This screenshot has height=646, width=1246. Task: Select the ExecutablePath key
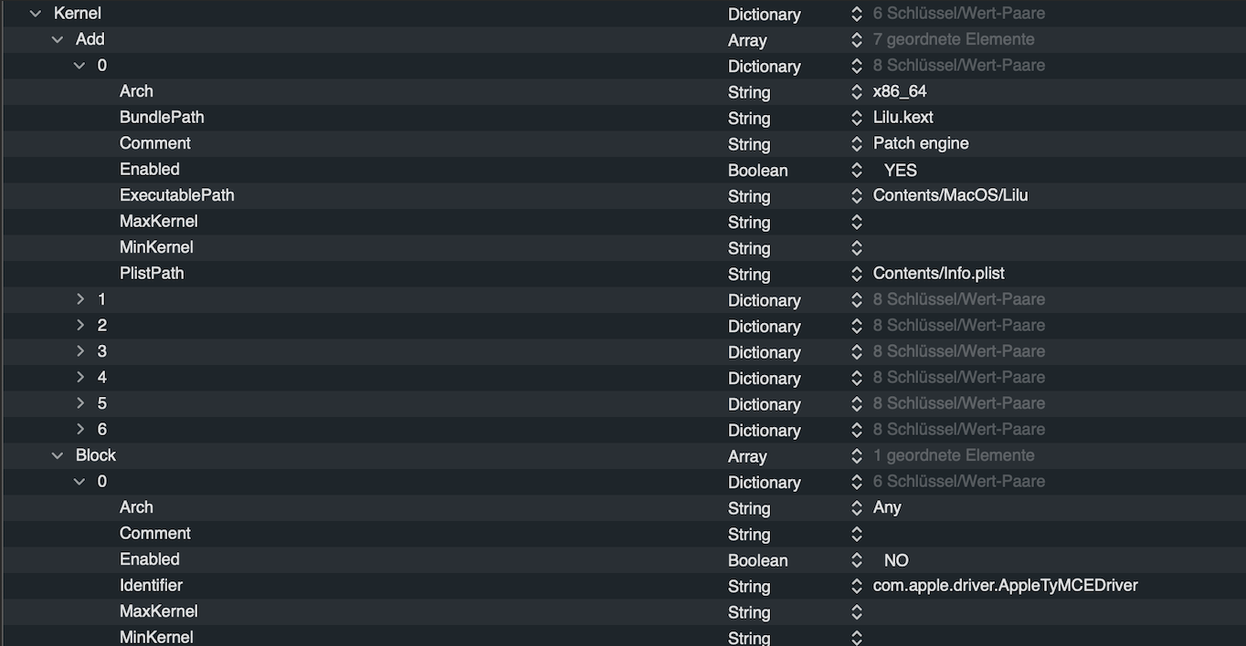[176, 195]
